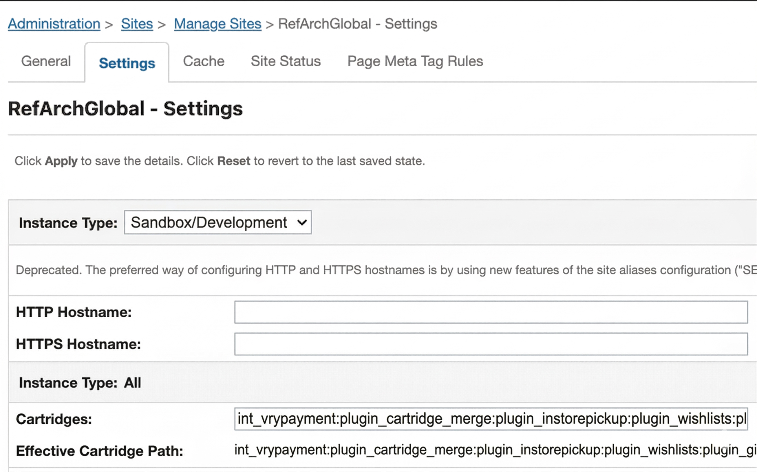Navigate to Manage Sites breadcrumb
The image size is (757, 472).
coord(217,24)
